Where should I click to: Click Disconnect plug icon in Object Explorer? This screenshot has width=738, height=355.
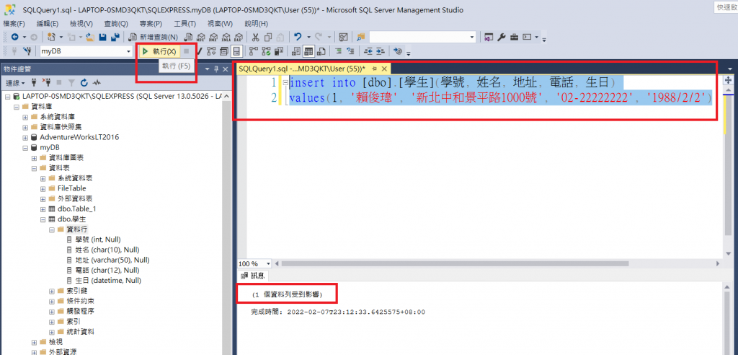point(46,83)
